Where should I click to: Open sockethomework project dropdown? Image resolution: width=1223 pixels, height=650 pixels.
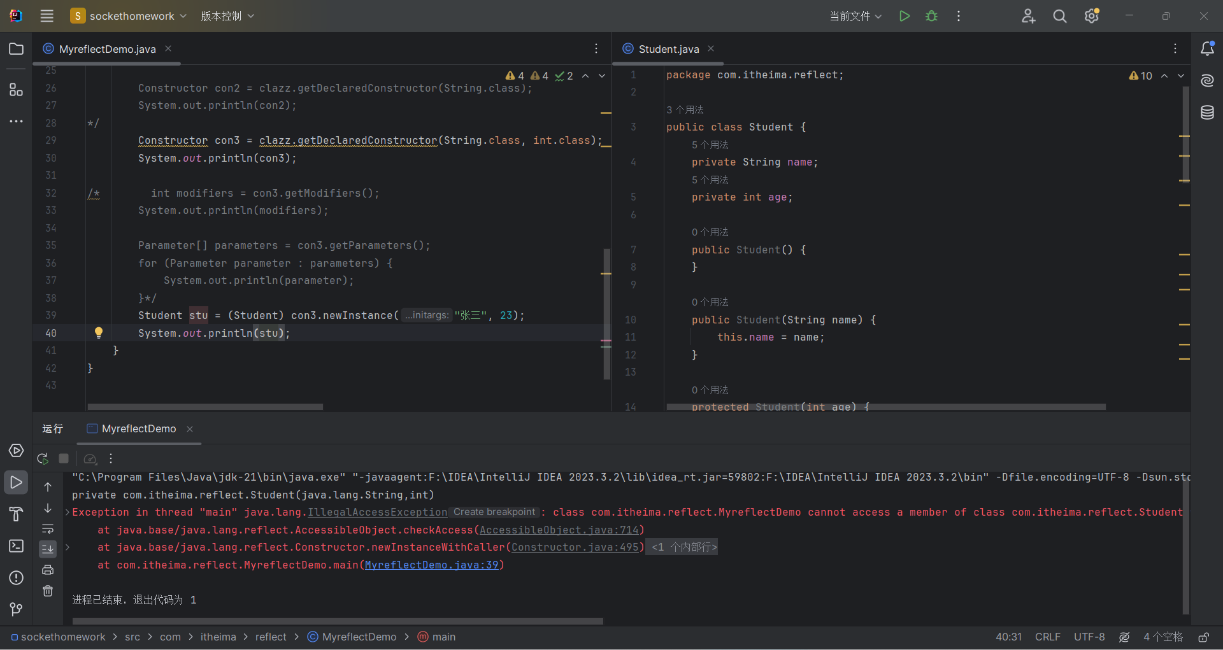tap(129, 16)
